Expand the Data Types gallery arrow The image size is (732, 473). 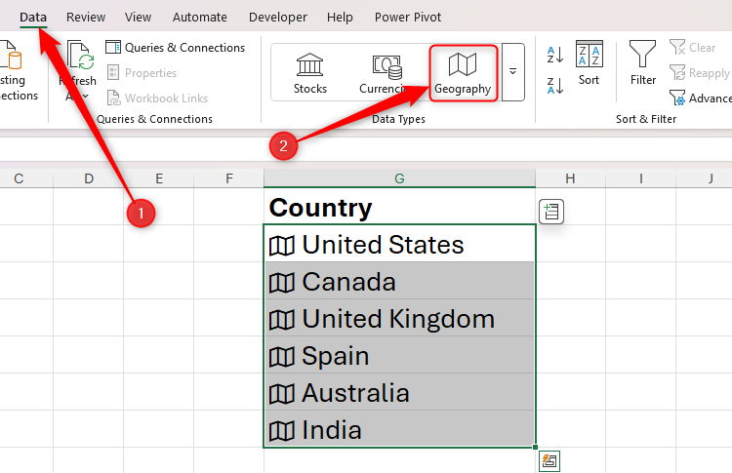pos(513,71)
